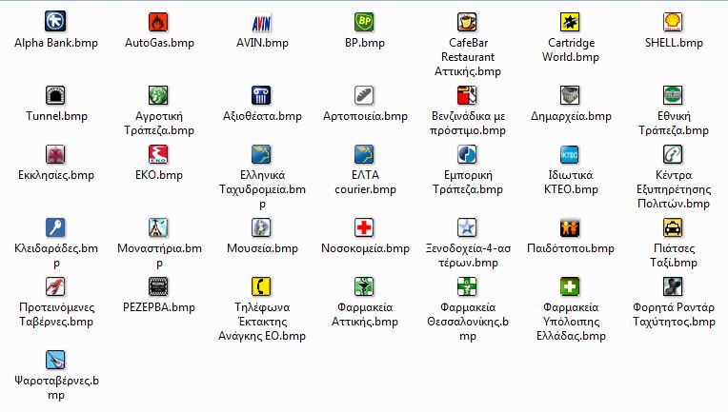Viewport: 728px width, 412px height.
Task: Click the 'Ιδιωτικά ΚΤΕΟ.bmp' file name
Action: tap(571, 182)
